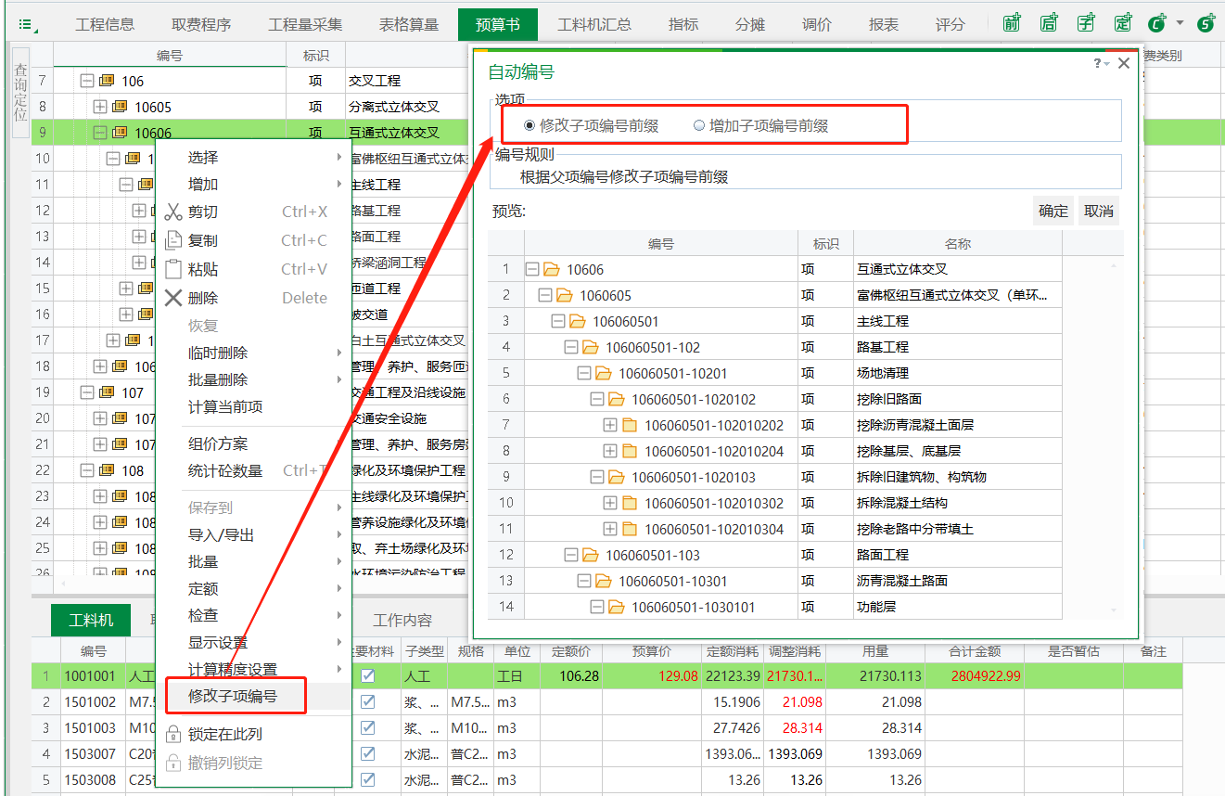Viewport: 1225px width, 796px height.
Task: Select preview cell 挖除沥青混凝土面层
Action: (x=959, y=425)
